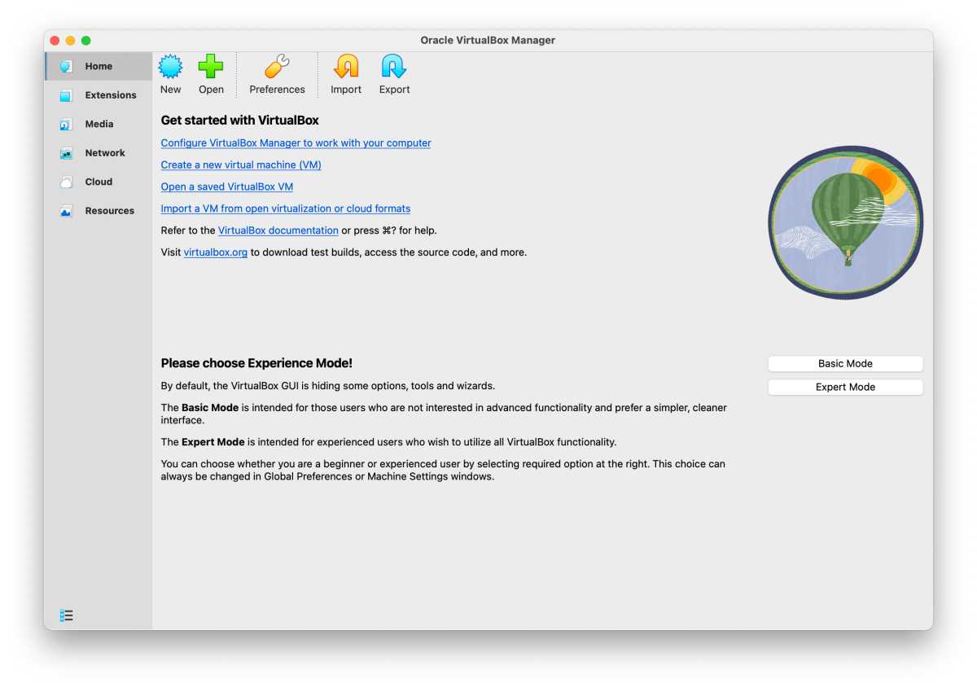
Task: Open the Network tools icon
Action: click(x=67, y=153)
